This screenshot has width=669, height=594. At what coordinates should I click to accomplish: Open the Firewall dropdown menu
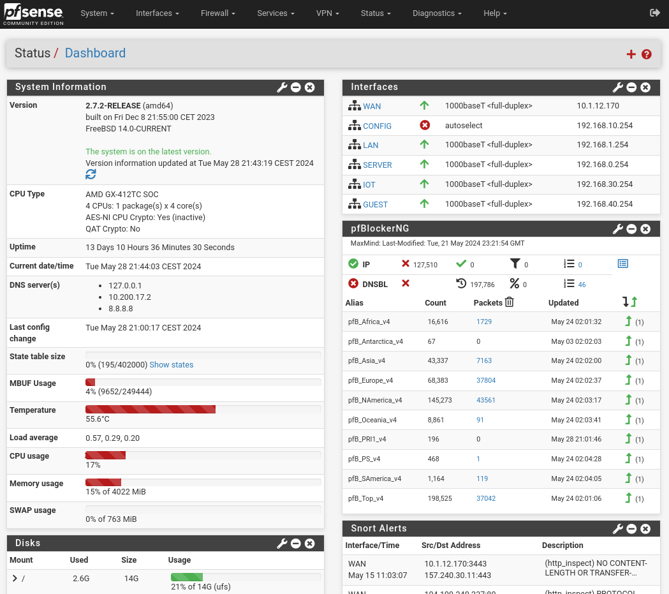click(217, 13)
